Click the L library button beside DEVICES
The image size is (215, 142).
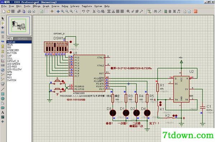coord(12,39)
